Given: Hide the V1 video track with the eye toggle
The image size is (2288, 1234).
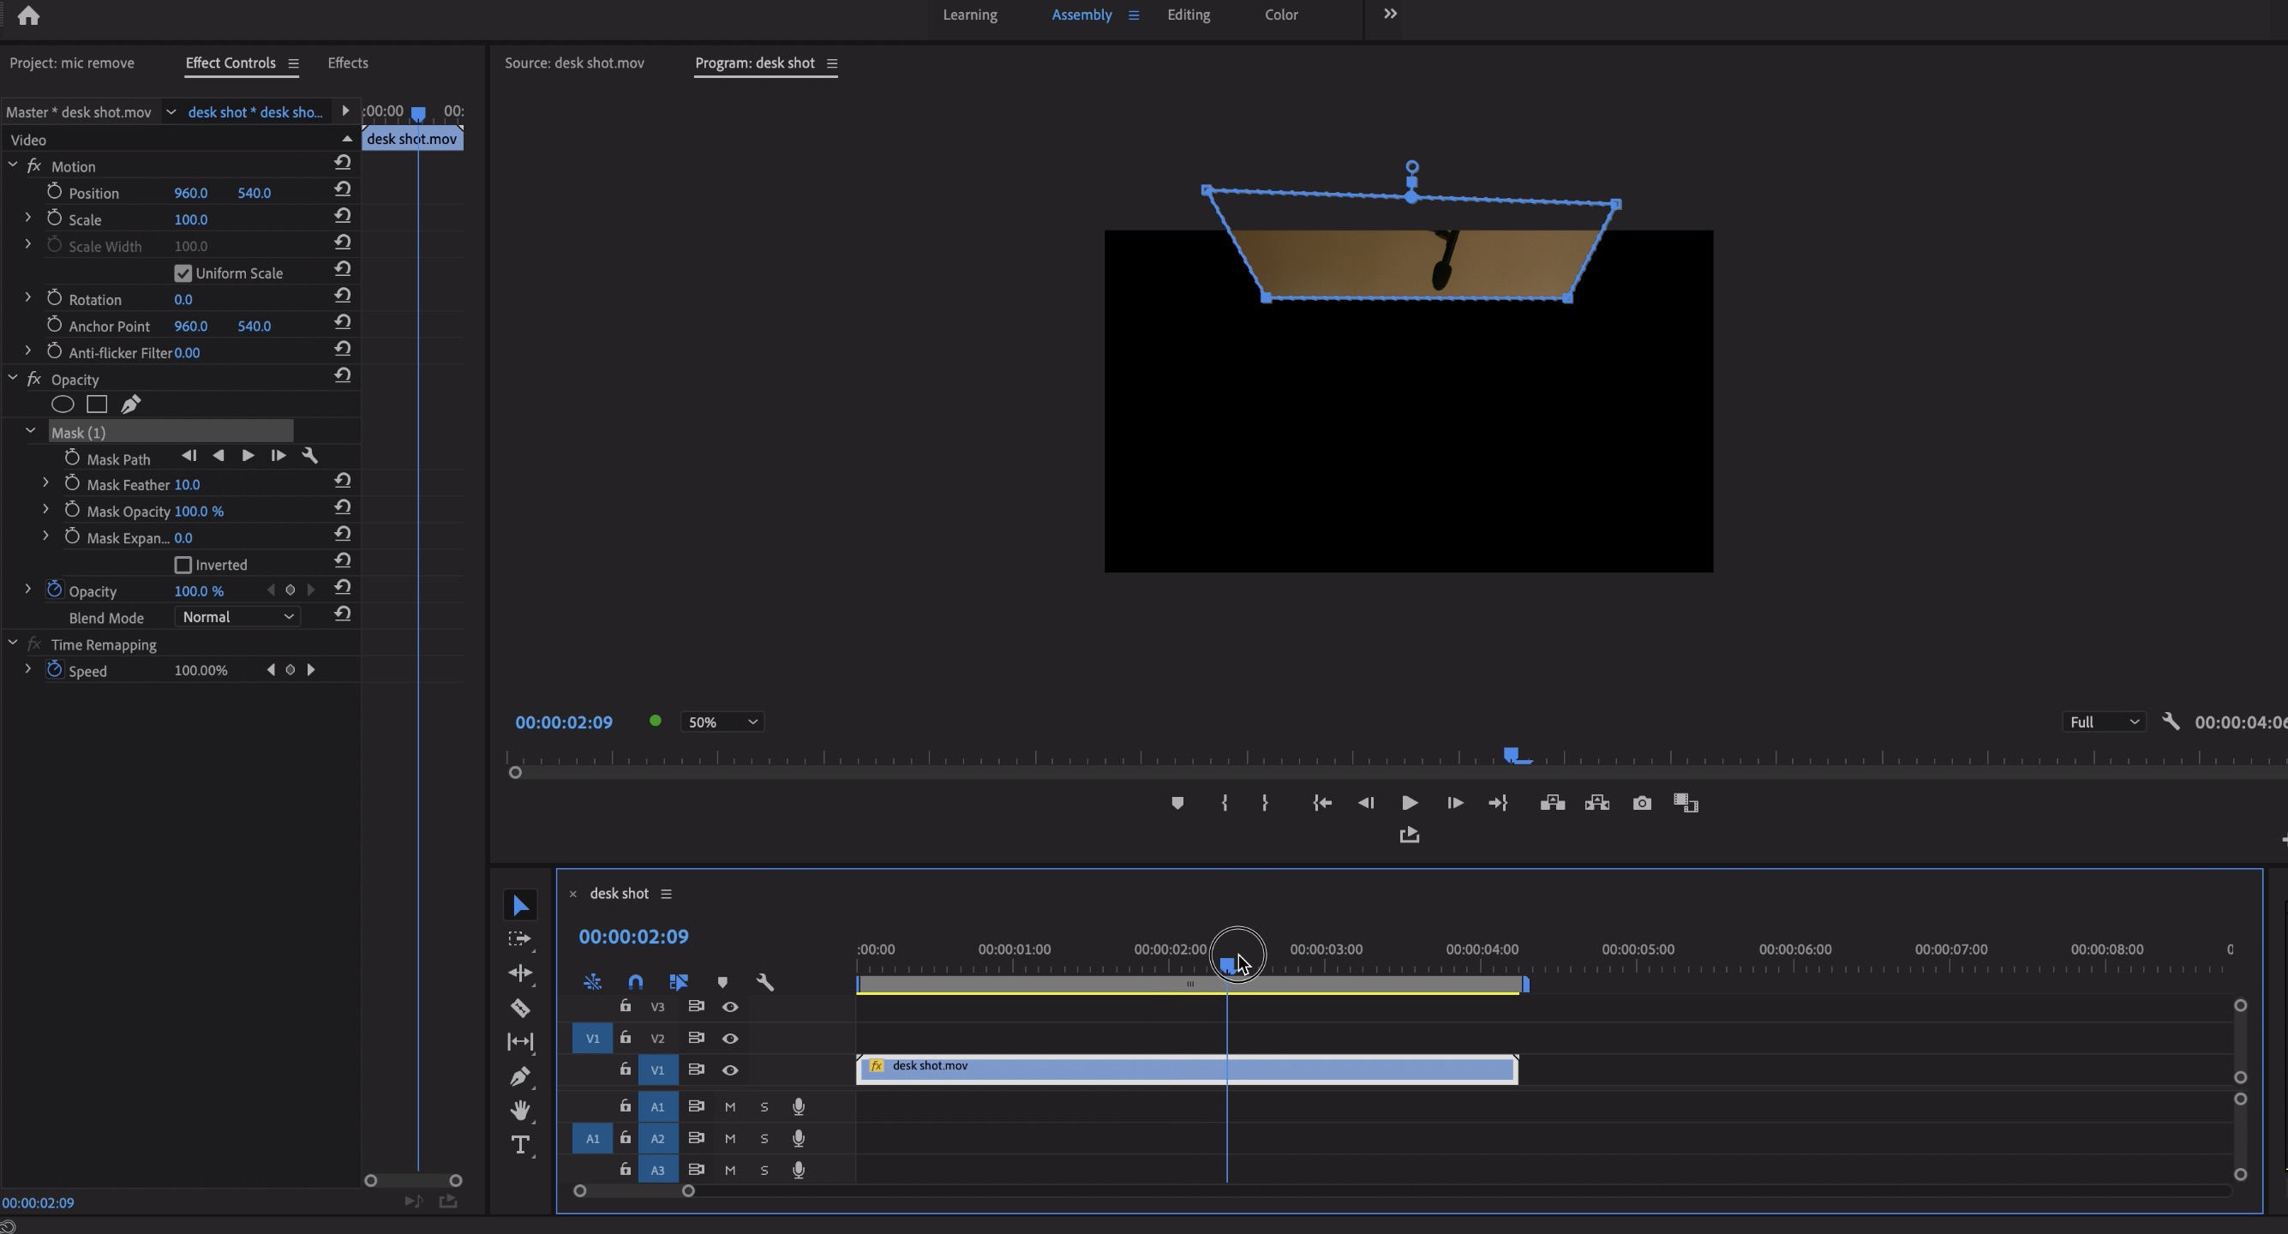Looking at the screenshot, I should coord(730,1070).
